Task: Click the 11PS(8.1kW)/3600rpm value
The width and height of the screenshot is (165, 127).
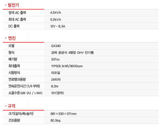Action: coord(67,66)
